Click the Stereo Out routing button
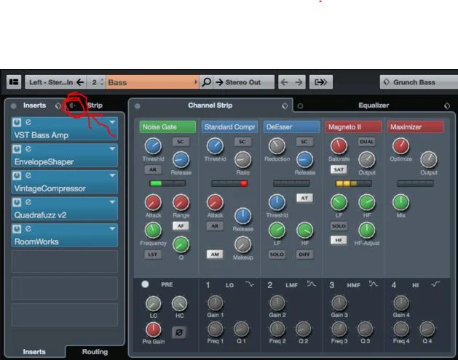The image size is (458, 360). pos(244,82)
